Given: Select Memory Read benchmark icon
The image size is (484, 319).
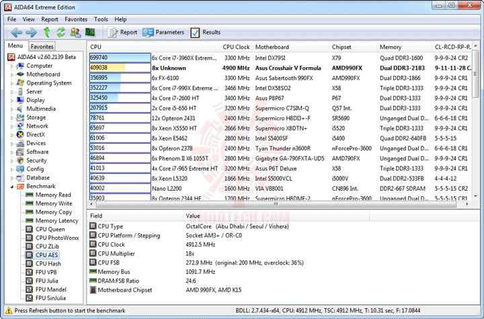Looking at the screenshot, I should [x=30, y=195].
